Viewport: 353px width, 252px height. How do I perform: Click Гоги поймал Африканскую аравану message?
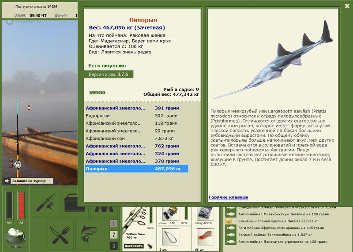[281, 228]
